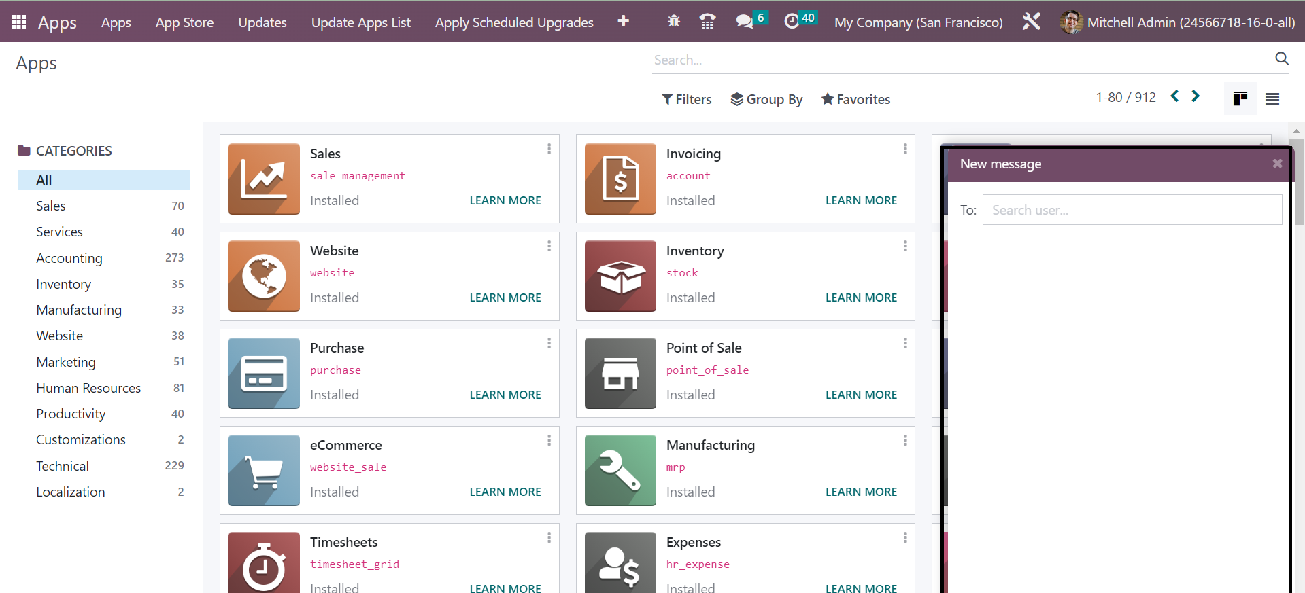1305x593 pixels.
Task: Click the debug bug icon in navbar
Action: pyautogui.click(x=673, y=22)
